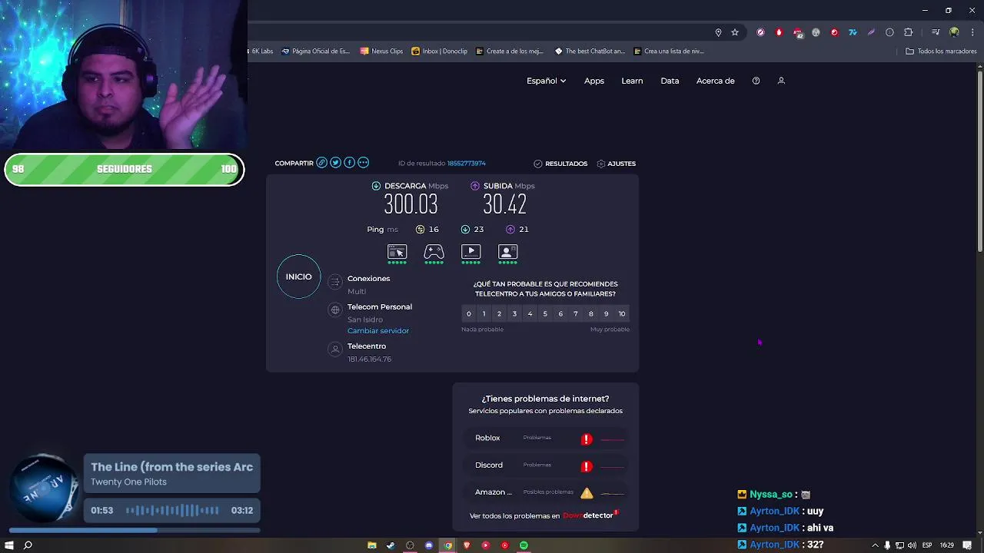The height and width of the screenshot is (553, 984).
Task: Open the Chrome profile avatar
Action: click(x=954, y=32)
